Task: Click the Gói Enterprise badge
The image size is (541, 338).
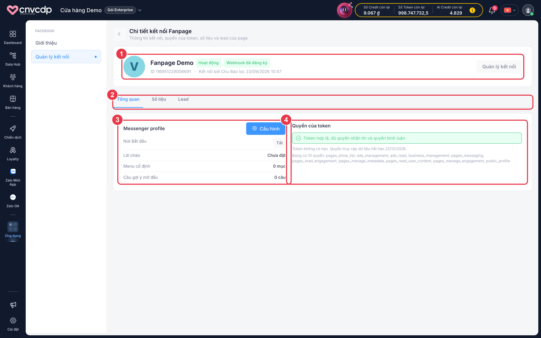Action: (120, 10)
